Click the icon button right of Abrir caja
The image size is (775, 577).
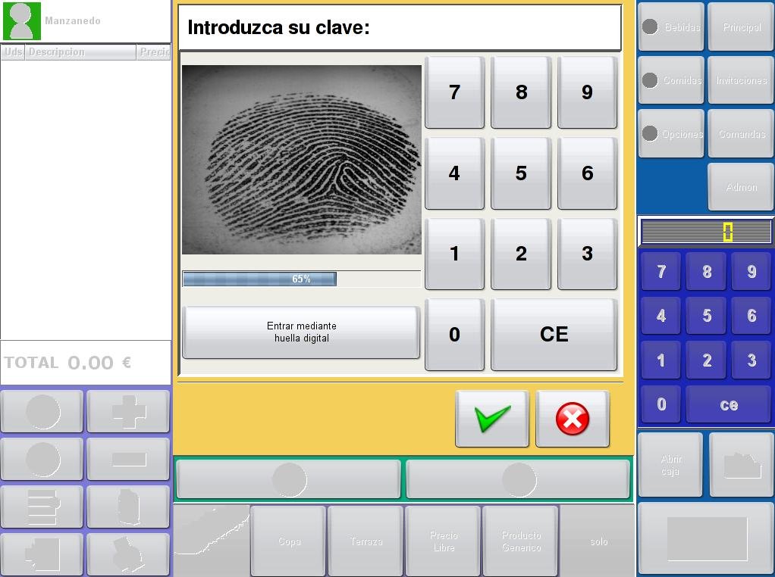point(742,465)
